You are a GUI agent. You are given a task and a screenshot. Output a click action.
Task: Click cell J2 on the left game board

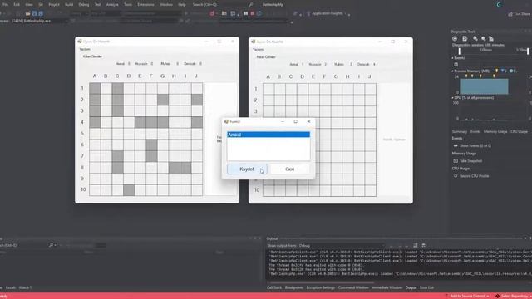197,100
